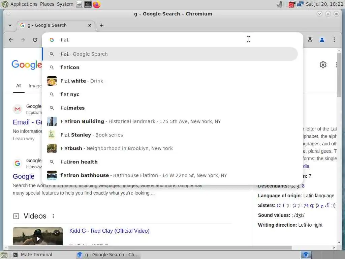The height and width of the screenshot is (259, 345).
Task: Switch to the All results tab
Action: coord(19,86)
